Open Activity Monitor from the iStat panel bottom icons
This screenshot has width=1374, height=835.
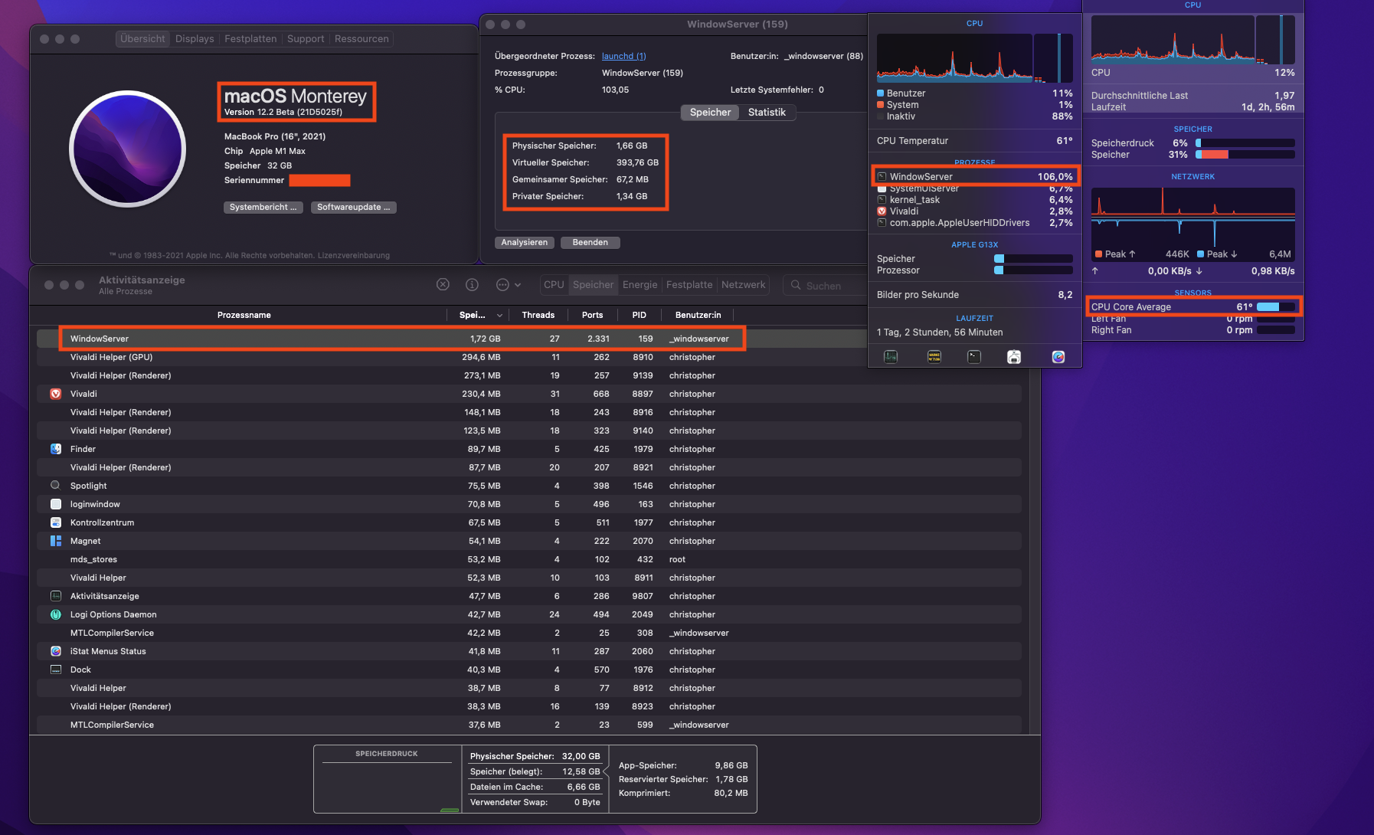point(891,357)
